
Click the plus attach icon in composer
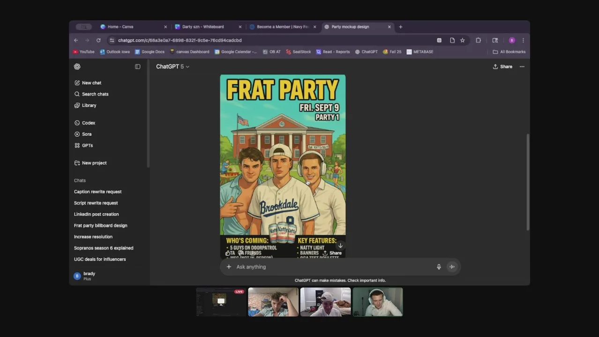click(x=229, y=267)
